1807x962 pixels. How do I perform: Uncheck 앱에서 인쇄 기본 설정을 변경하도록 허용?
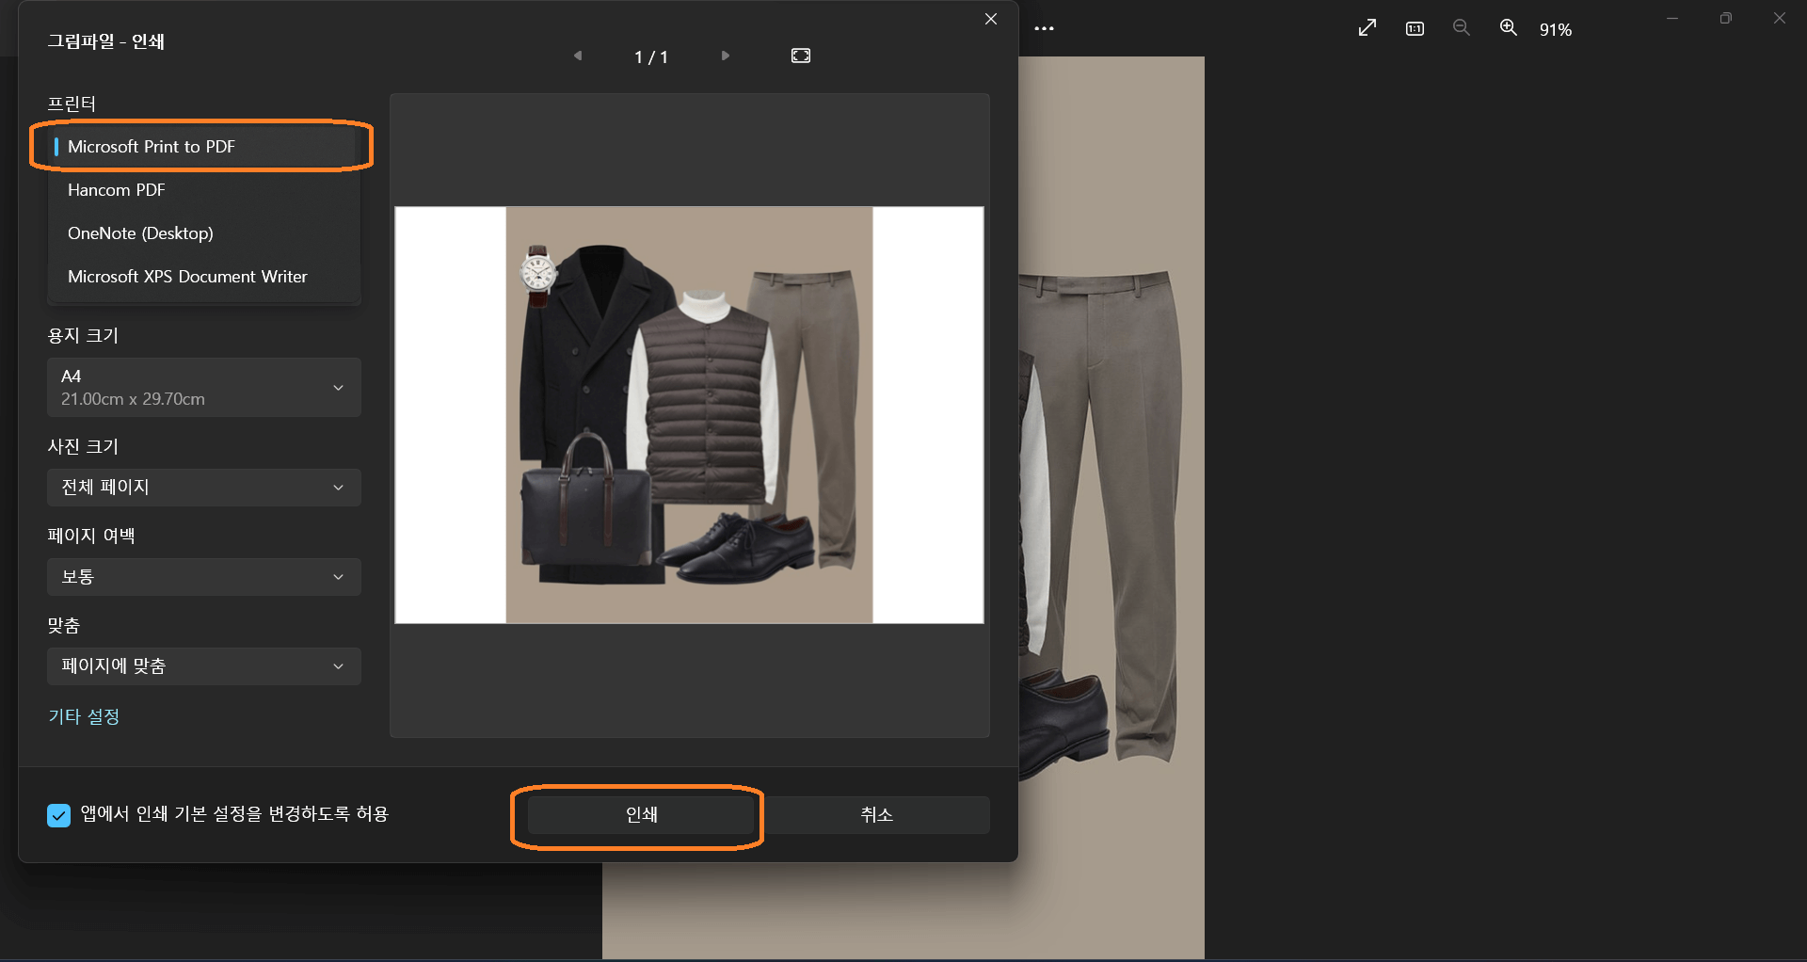click(x=58, y=815)
